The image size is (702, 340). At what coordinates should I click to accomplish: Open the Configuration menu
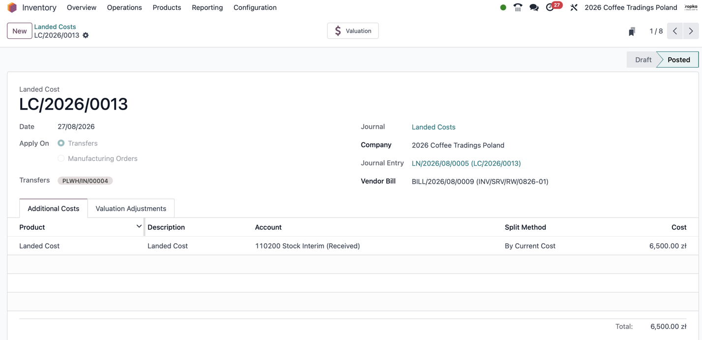[x=255, y=7]
